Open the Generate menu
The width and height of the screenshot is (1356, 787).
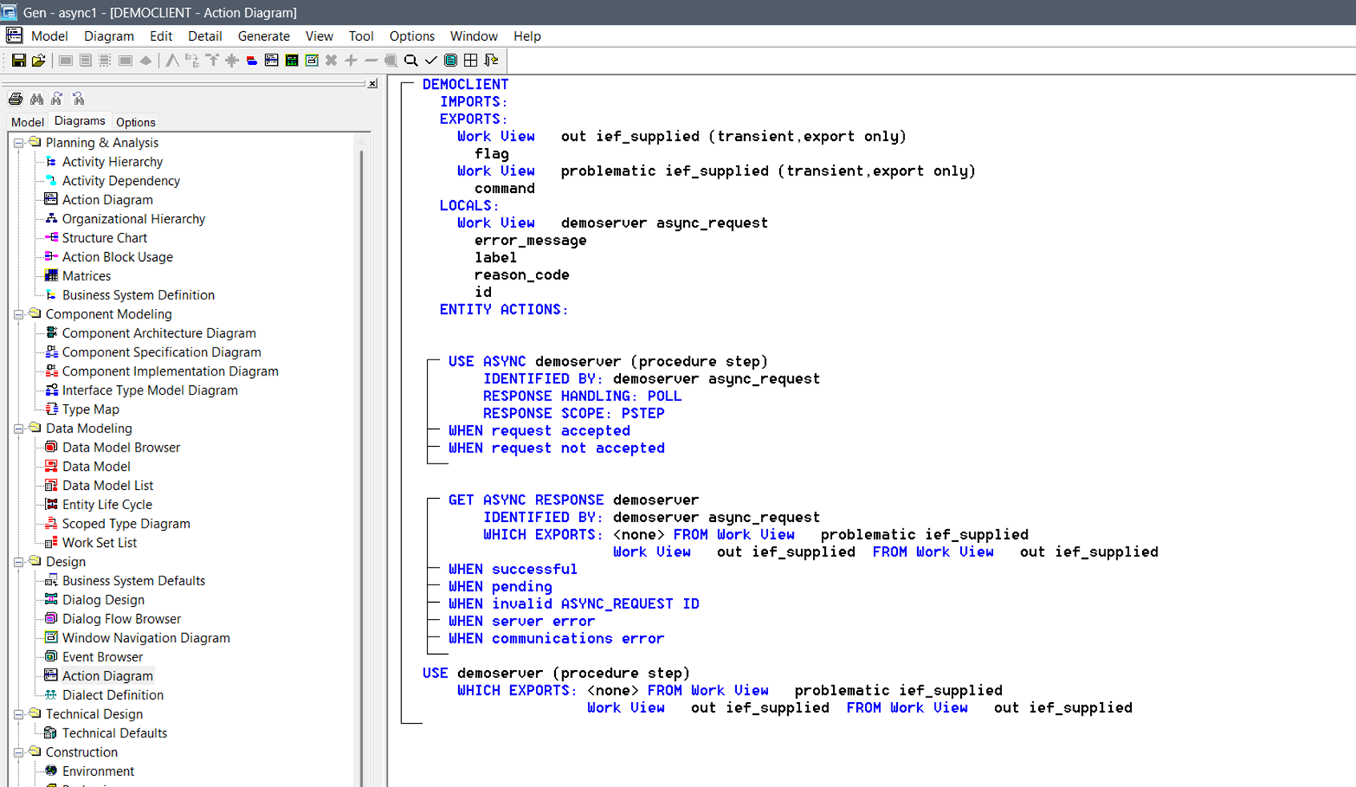264,36
